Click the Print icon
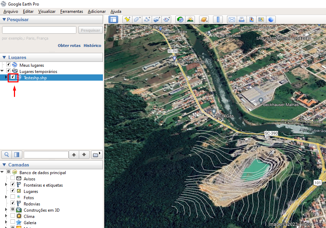The width and height of the screenshot is (326, 228). coord(241,20)
